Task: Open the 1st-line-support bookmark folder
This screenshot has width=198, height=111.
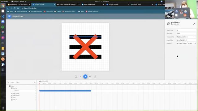Action: (x=35, y=11)
